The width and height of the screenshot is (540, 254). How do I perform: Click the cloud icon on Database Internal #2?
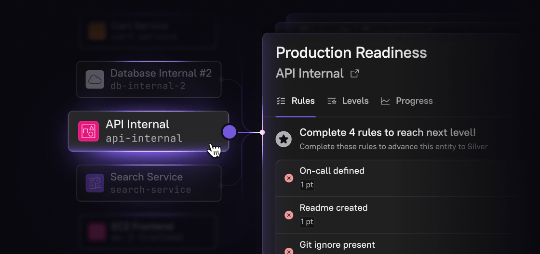[x=95, y=79]
